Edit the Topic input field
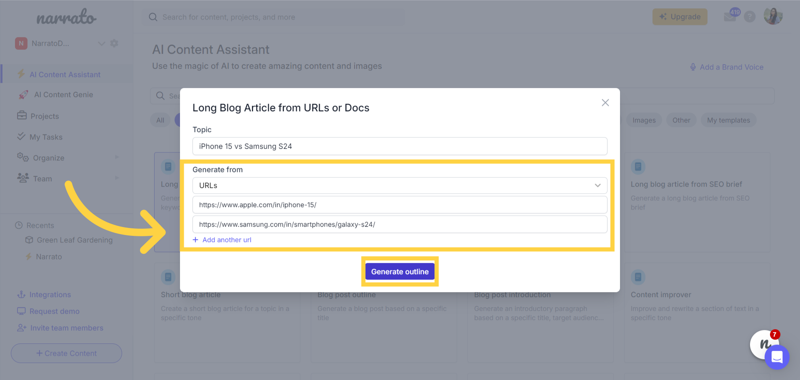This screenshot has width=800, height=380. [400, 146]
